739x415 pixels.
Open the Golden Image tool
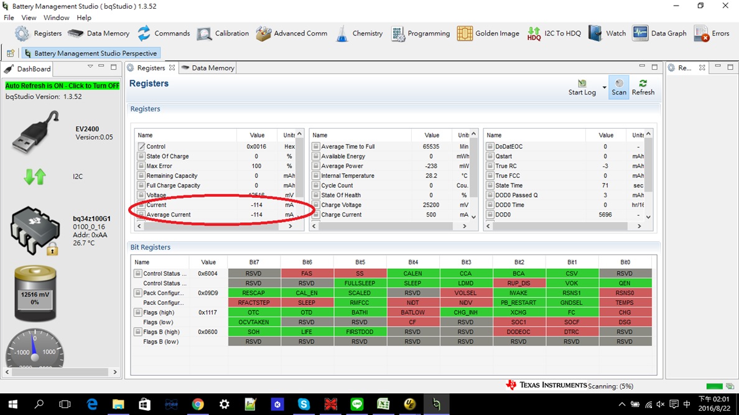click(488, 34)
